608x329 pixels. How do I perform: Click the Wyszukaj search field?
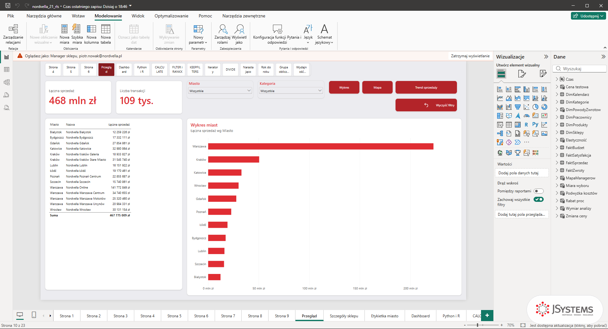pyautogui.click(x=579, y=69)
